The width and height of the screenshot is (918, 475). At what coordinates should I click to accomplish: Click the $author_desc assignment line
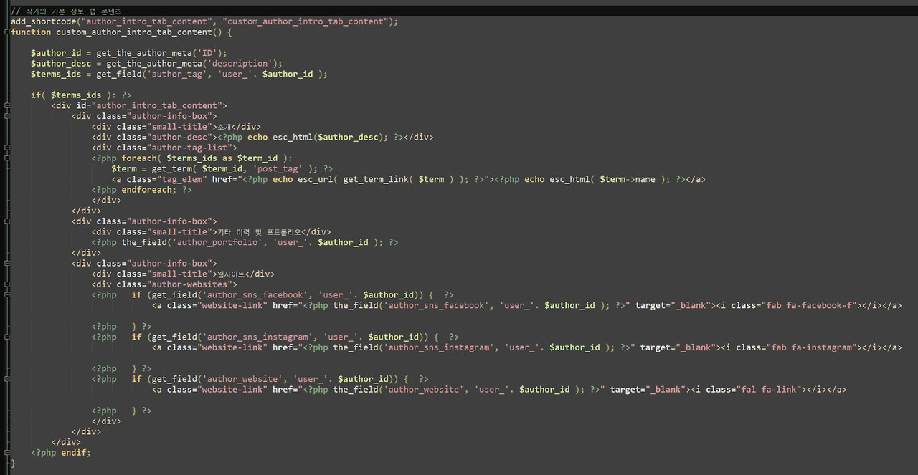[156, 63]
